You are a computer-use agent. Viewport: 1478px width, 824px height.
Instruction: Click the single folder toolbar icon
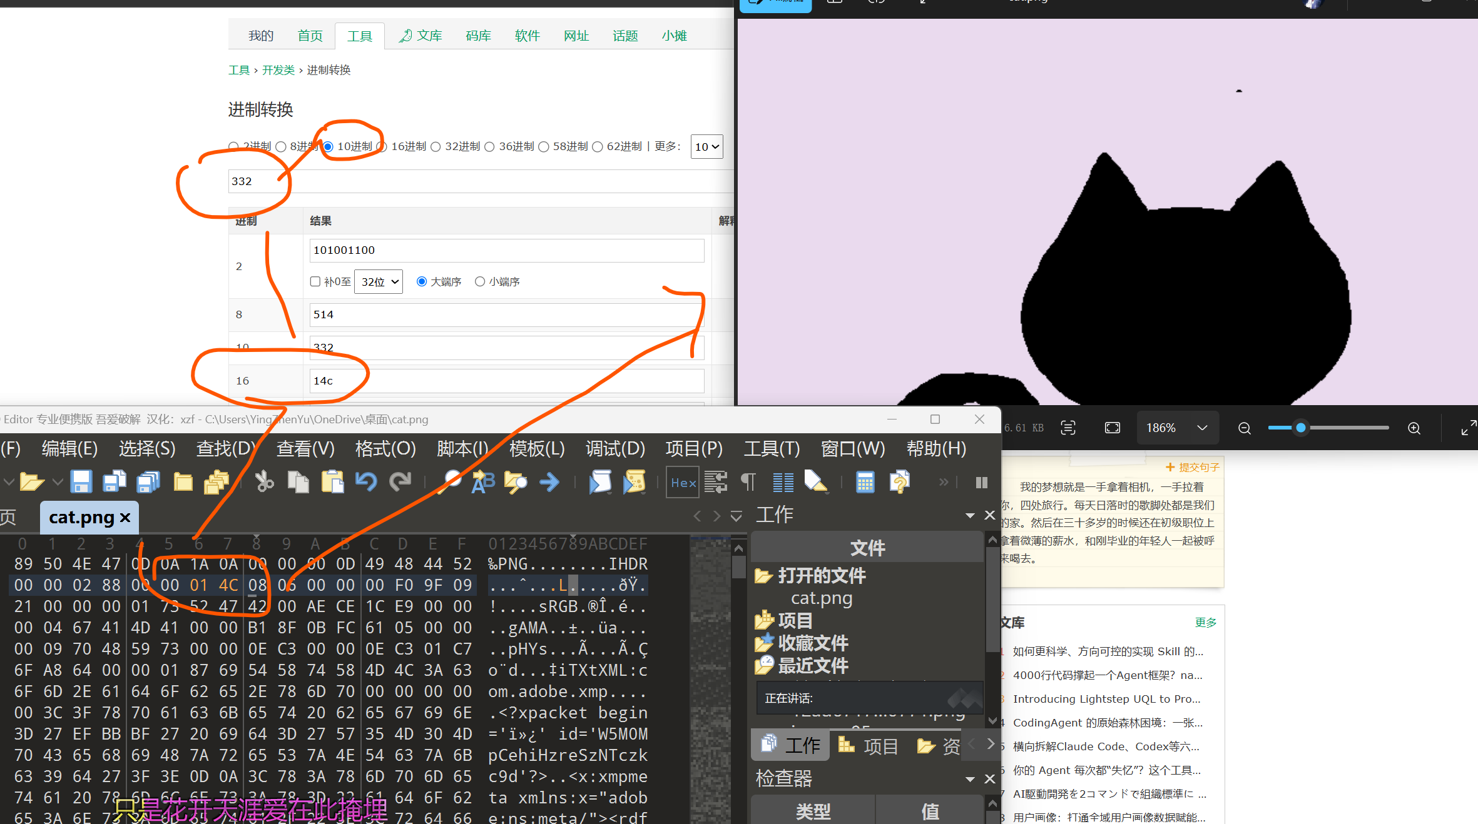pyautogui.click(x=183, y=482)
